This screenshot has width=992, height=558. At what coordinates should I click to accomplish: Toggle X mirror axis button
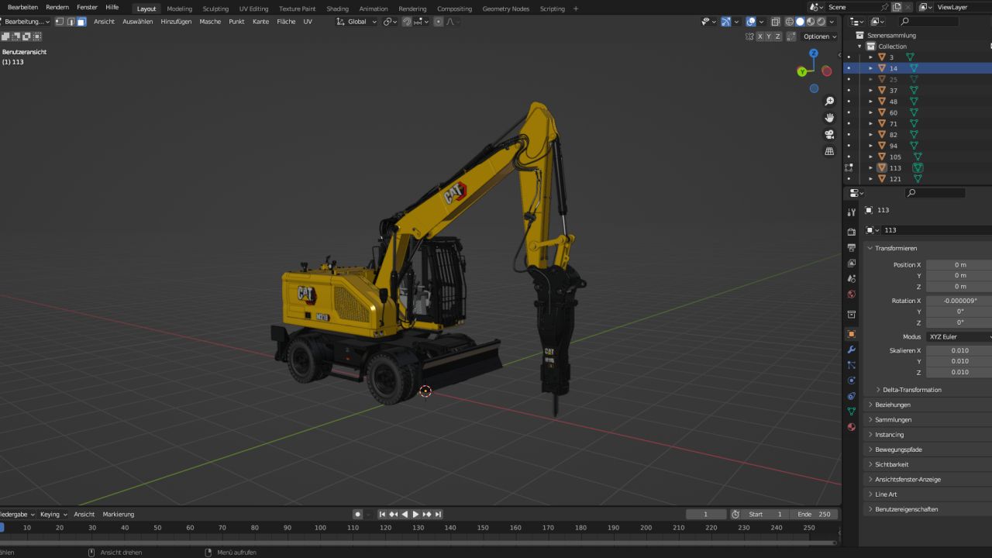click(760, 36)
